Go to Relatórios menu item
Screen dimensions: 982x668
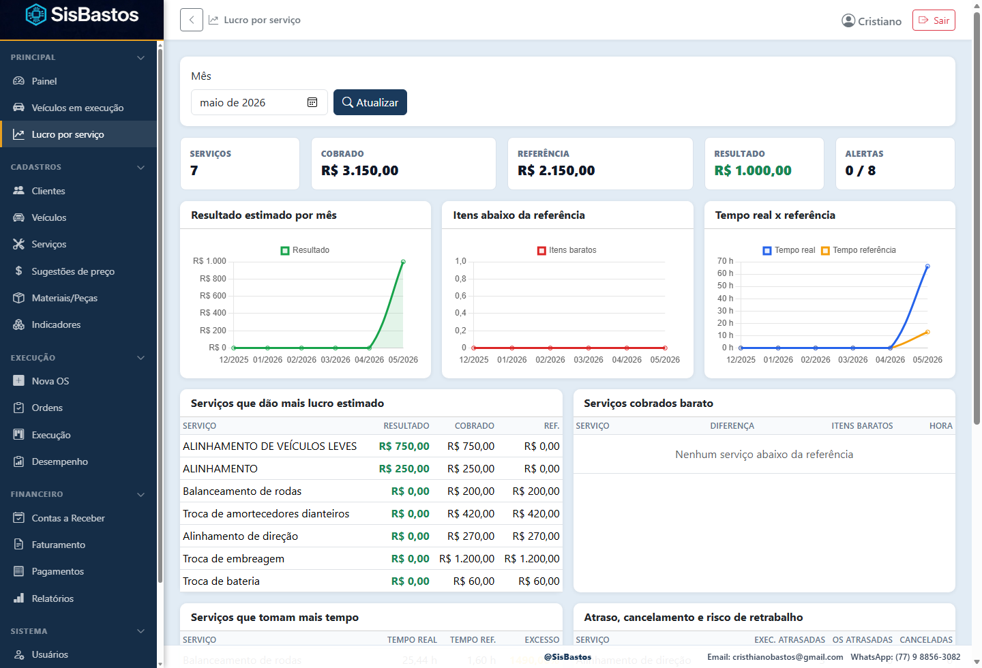pos(78,598)
